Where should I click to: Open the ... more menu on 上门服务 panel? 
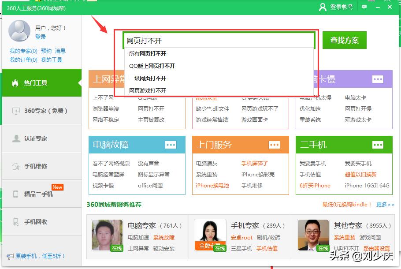[x=274, y=144]
